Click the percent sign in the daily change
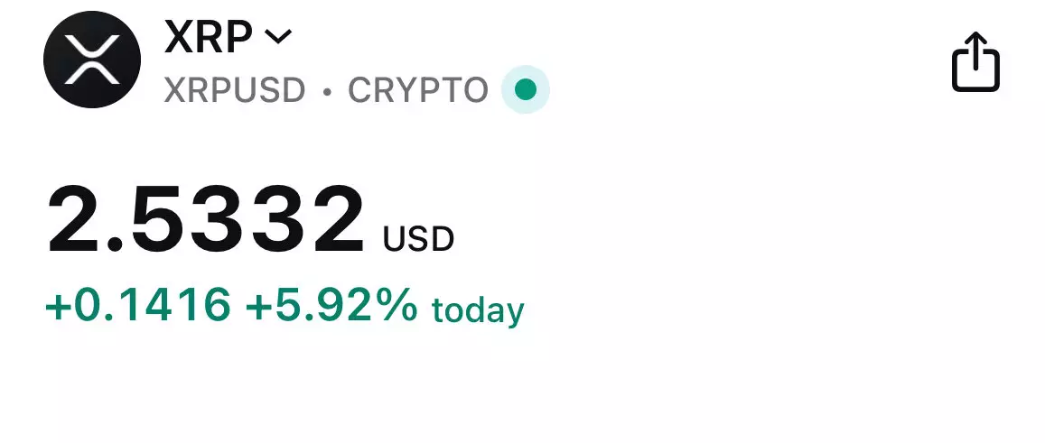This screenshot has height=443, width=1045. (x=397, y=306)
